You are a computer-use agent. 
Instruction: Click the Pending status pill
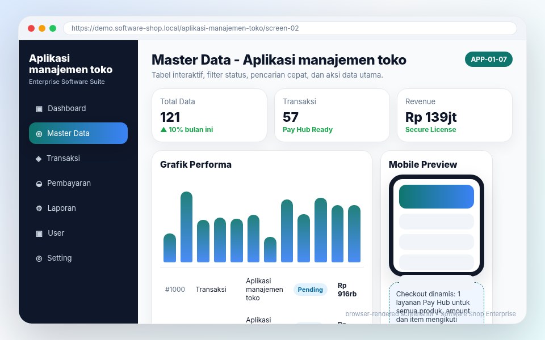tap(310, 290)
